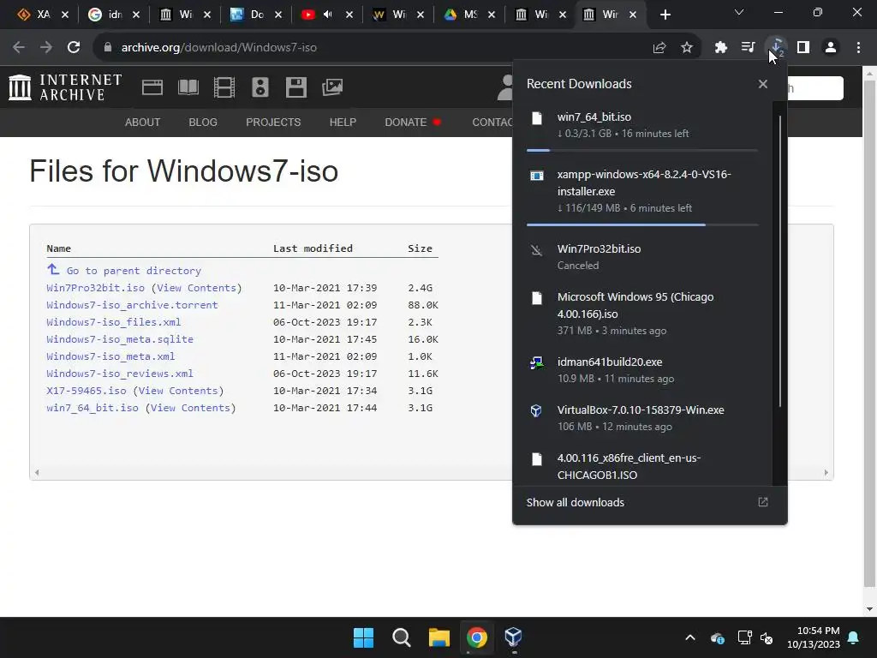Open VirtualBox from taskbar
The width and height of the screenshot is (877, 658).
pos(514,637)
